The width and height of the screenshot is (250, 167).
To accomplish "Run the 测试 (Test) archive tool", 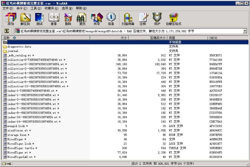I will coord(39,19).
